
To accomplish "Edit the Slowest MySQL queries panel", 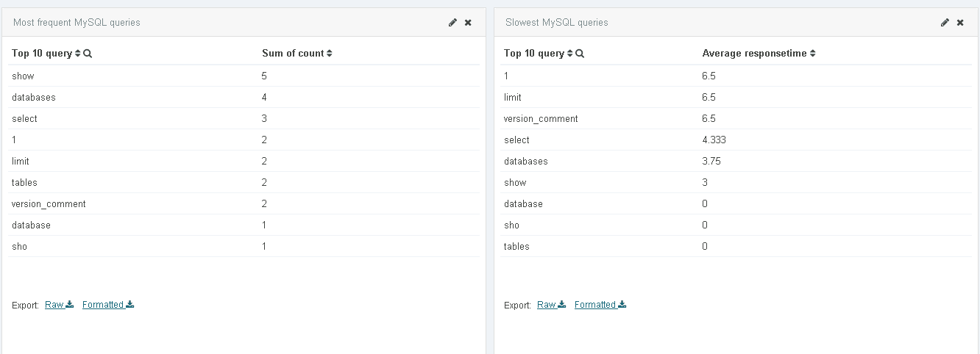I will tap(945, 23).
